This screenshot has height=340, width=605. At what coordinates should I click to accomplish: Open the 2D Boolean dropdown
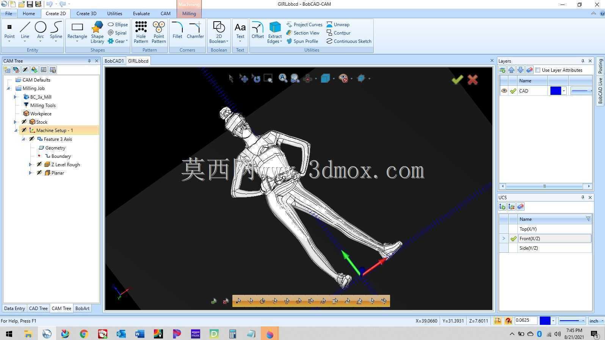pyautogui.click(x=219, y=32)
